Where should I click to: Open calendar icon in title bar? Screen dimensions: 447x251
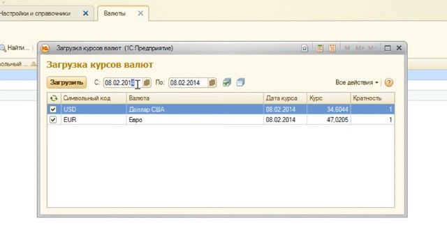[332, 48]
